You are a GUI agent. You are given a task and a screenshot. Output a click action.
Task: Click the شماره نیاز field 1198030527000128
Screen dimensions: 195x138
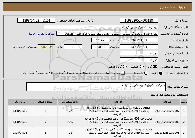[x=139, y=20]
